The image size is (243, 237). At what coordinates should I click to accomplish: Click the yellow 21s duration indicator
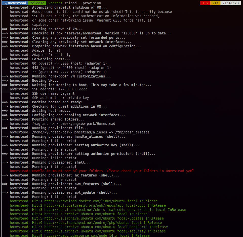(x=215, y=3)
